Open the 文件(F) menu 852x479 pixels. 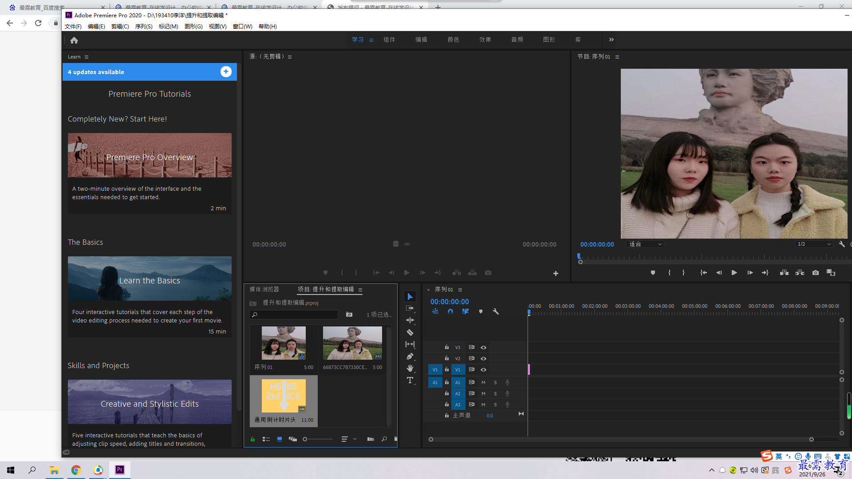pyautogui.click(x=73, y=26)
